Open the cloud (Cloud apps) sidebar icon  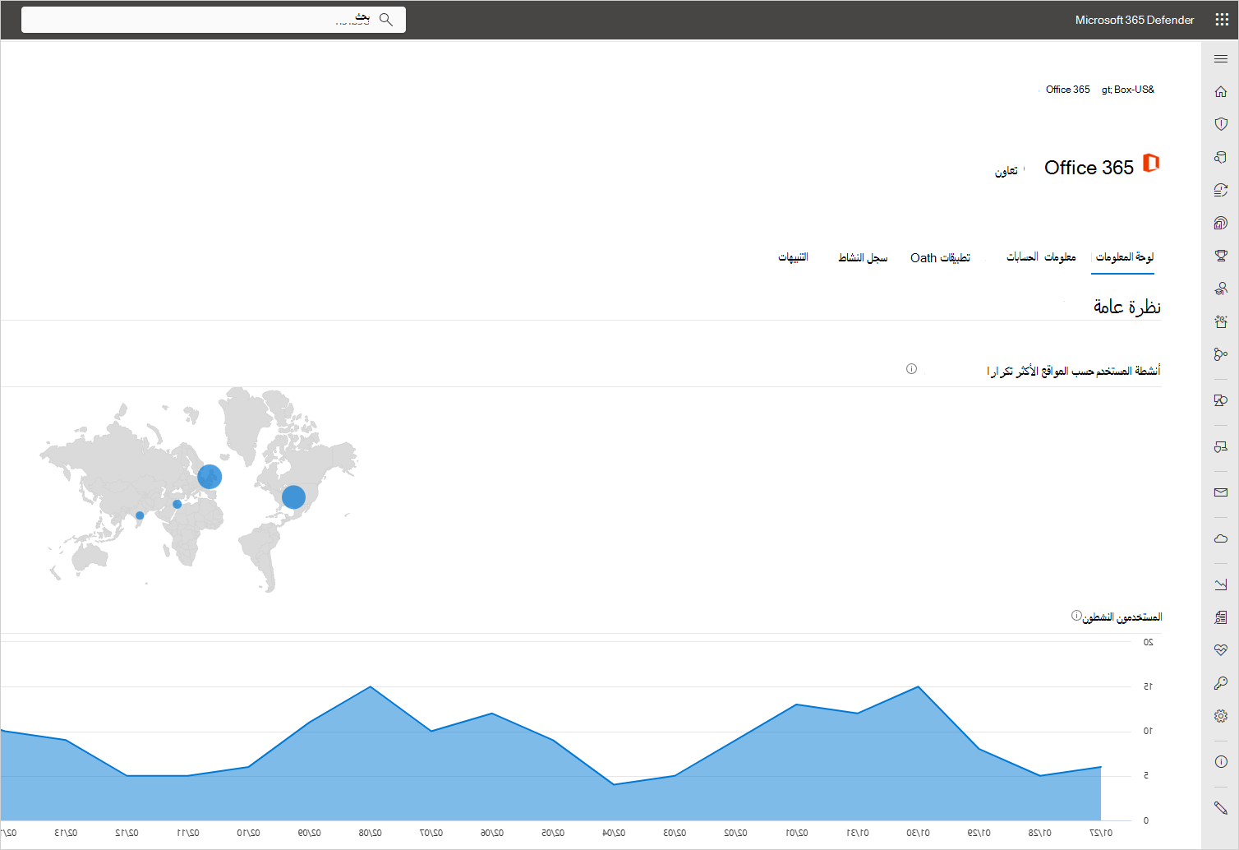tap(1221, 538)
